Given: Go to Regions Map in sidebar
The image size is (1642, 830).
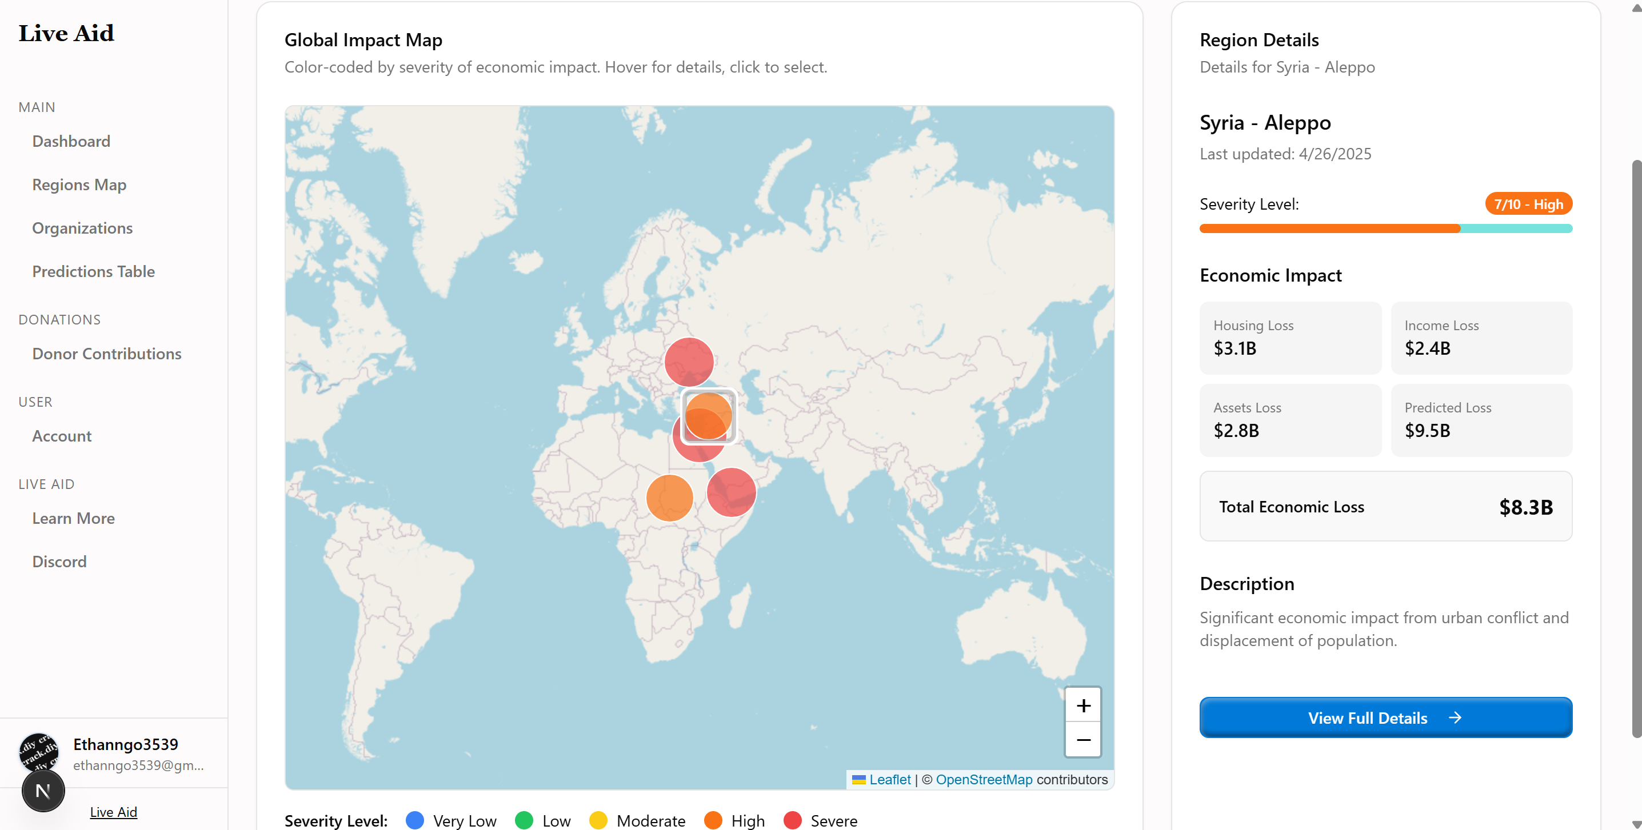Looking at the screenshot, I should click(x=79, y=185).
